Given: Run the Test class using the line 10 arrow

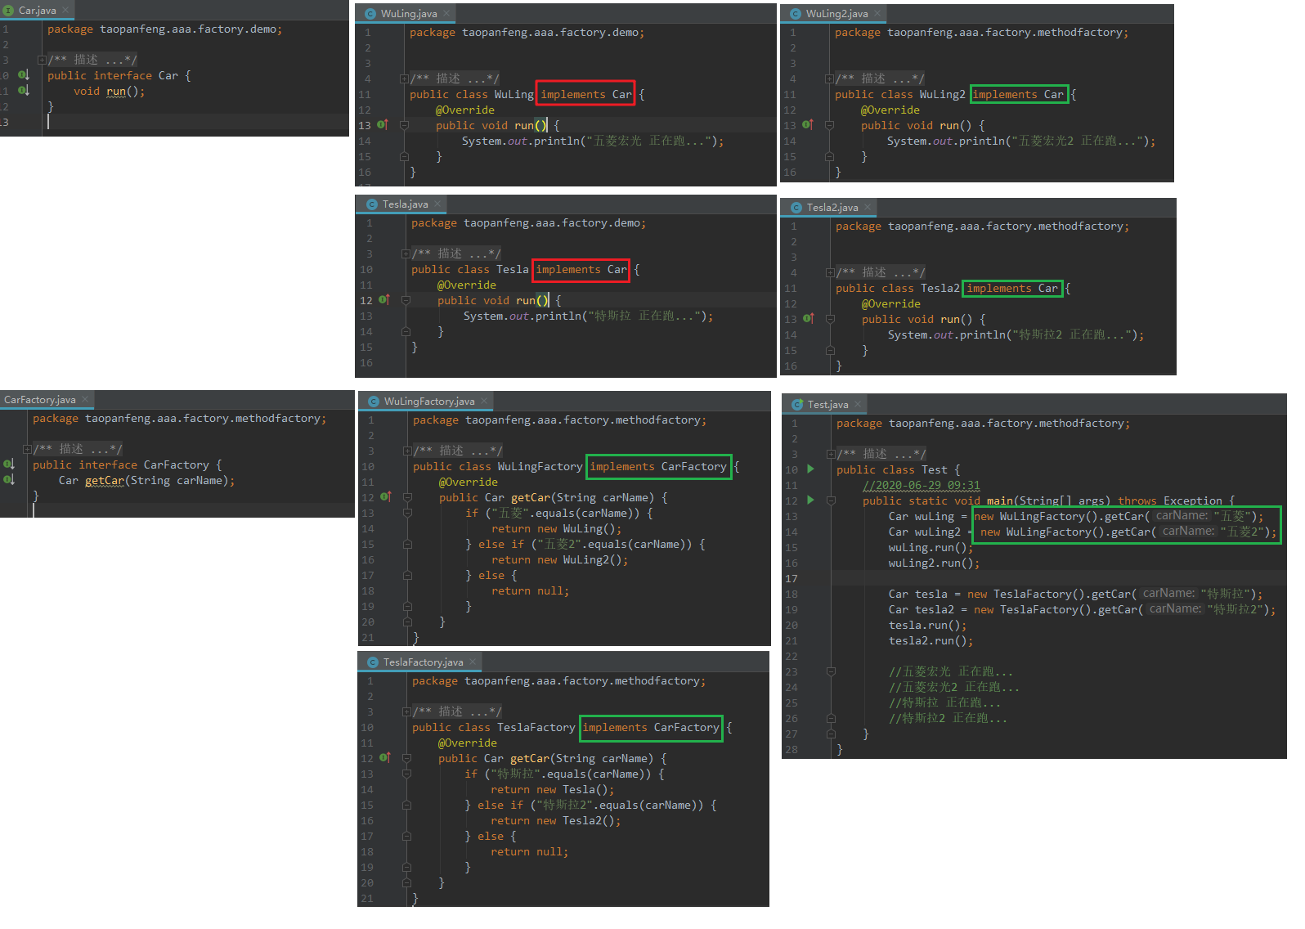Looking at the screenshot, I should (811, 469).
